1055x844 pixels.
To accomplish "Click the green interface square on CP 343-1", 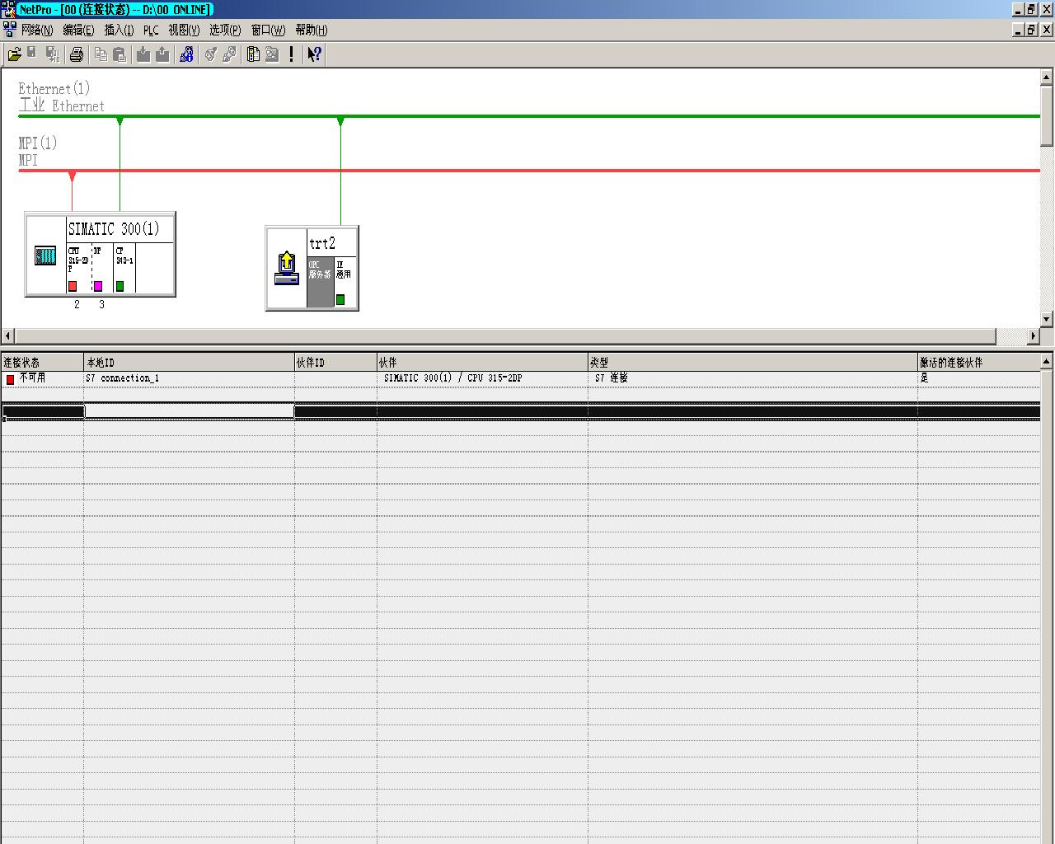I will coord(120,286).
